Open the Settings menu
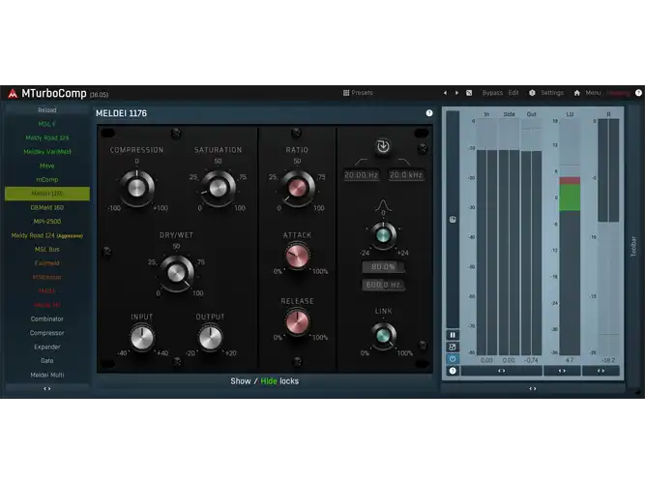 (552, 93)
